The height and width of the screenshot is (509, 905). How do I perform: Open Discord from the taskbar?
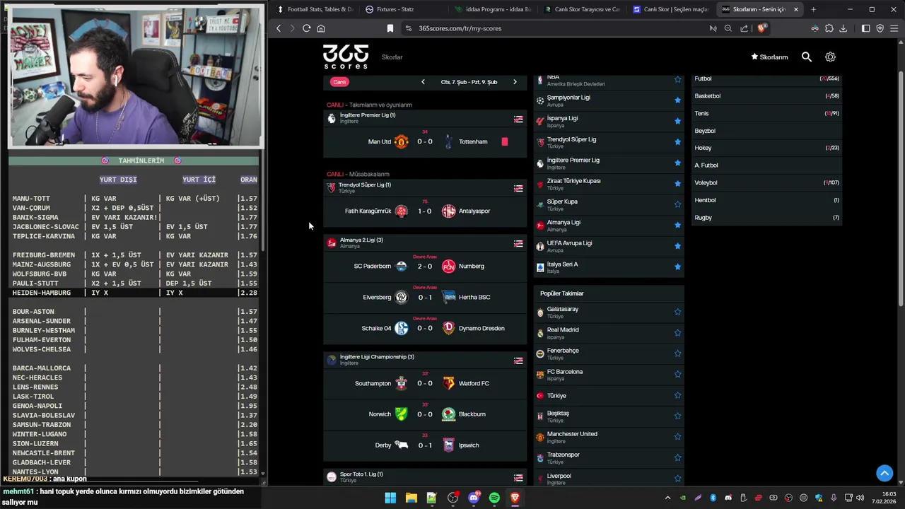(474, 498)
